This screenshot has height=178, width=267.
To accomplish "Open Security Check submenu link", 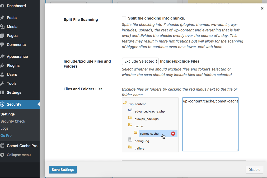I will click(13, 121).
